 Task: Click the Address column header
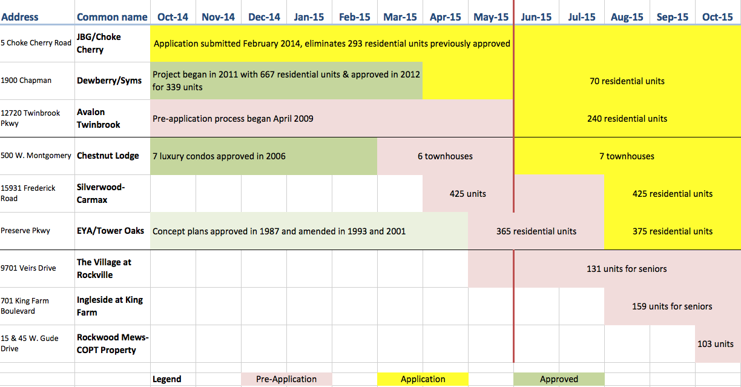tap(20, 17)
